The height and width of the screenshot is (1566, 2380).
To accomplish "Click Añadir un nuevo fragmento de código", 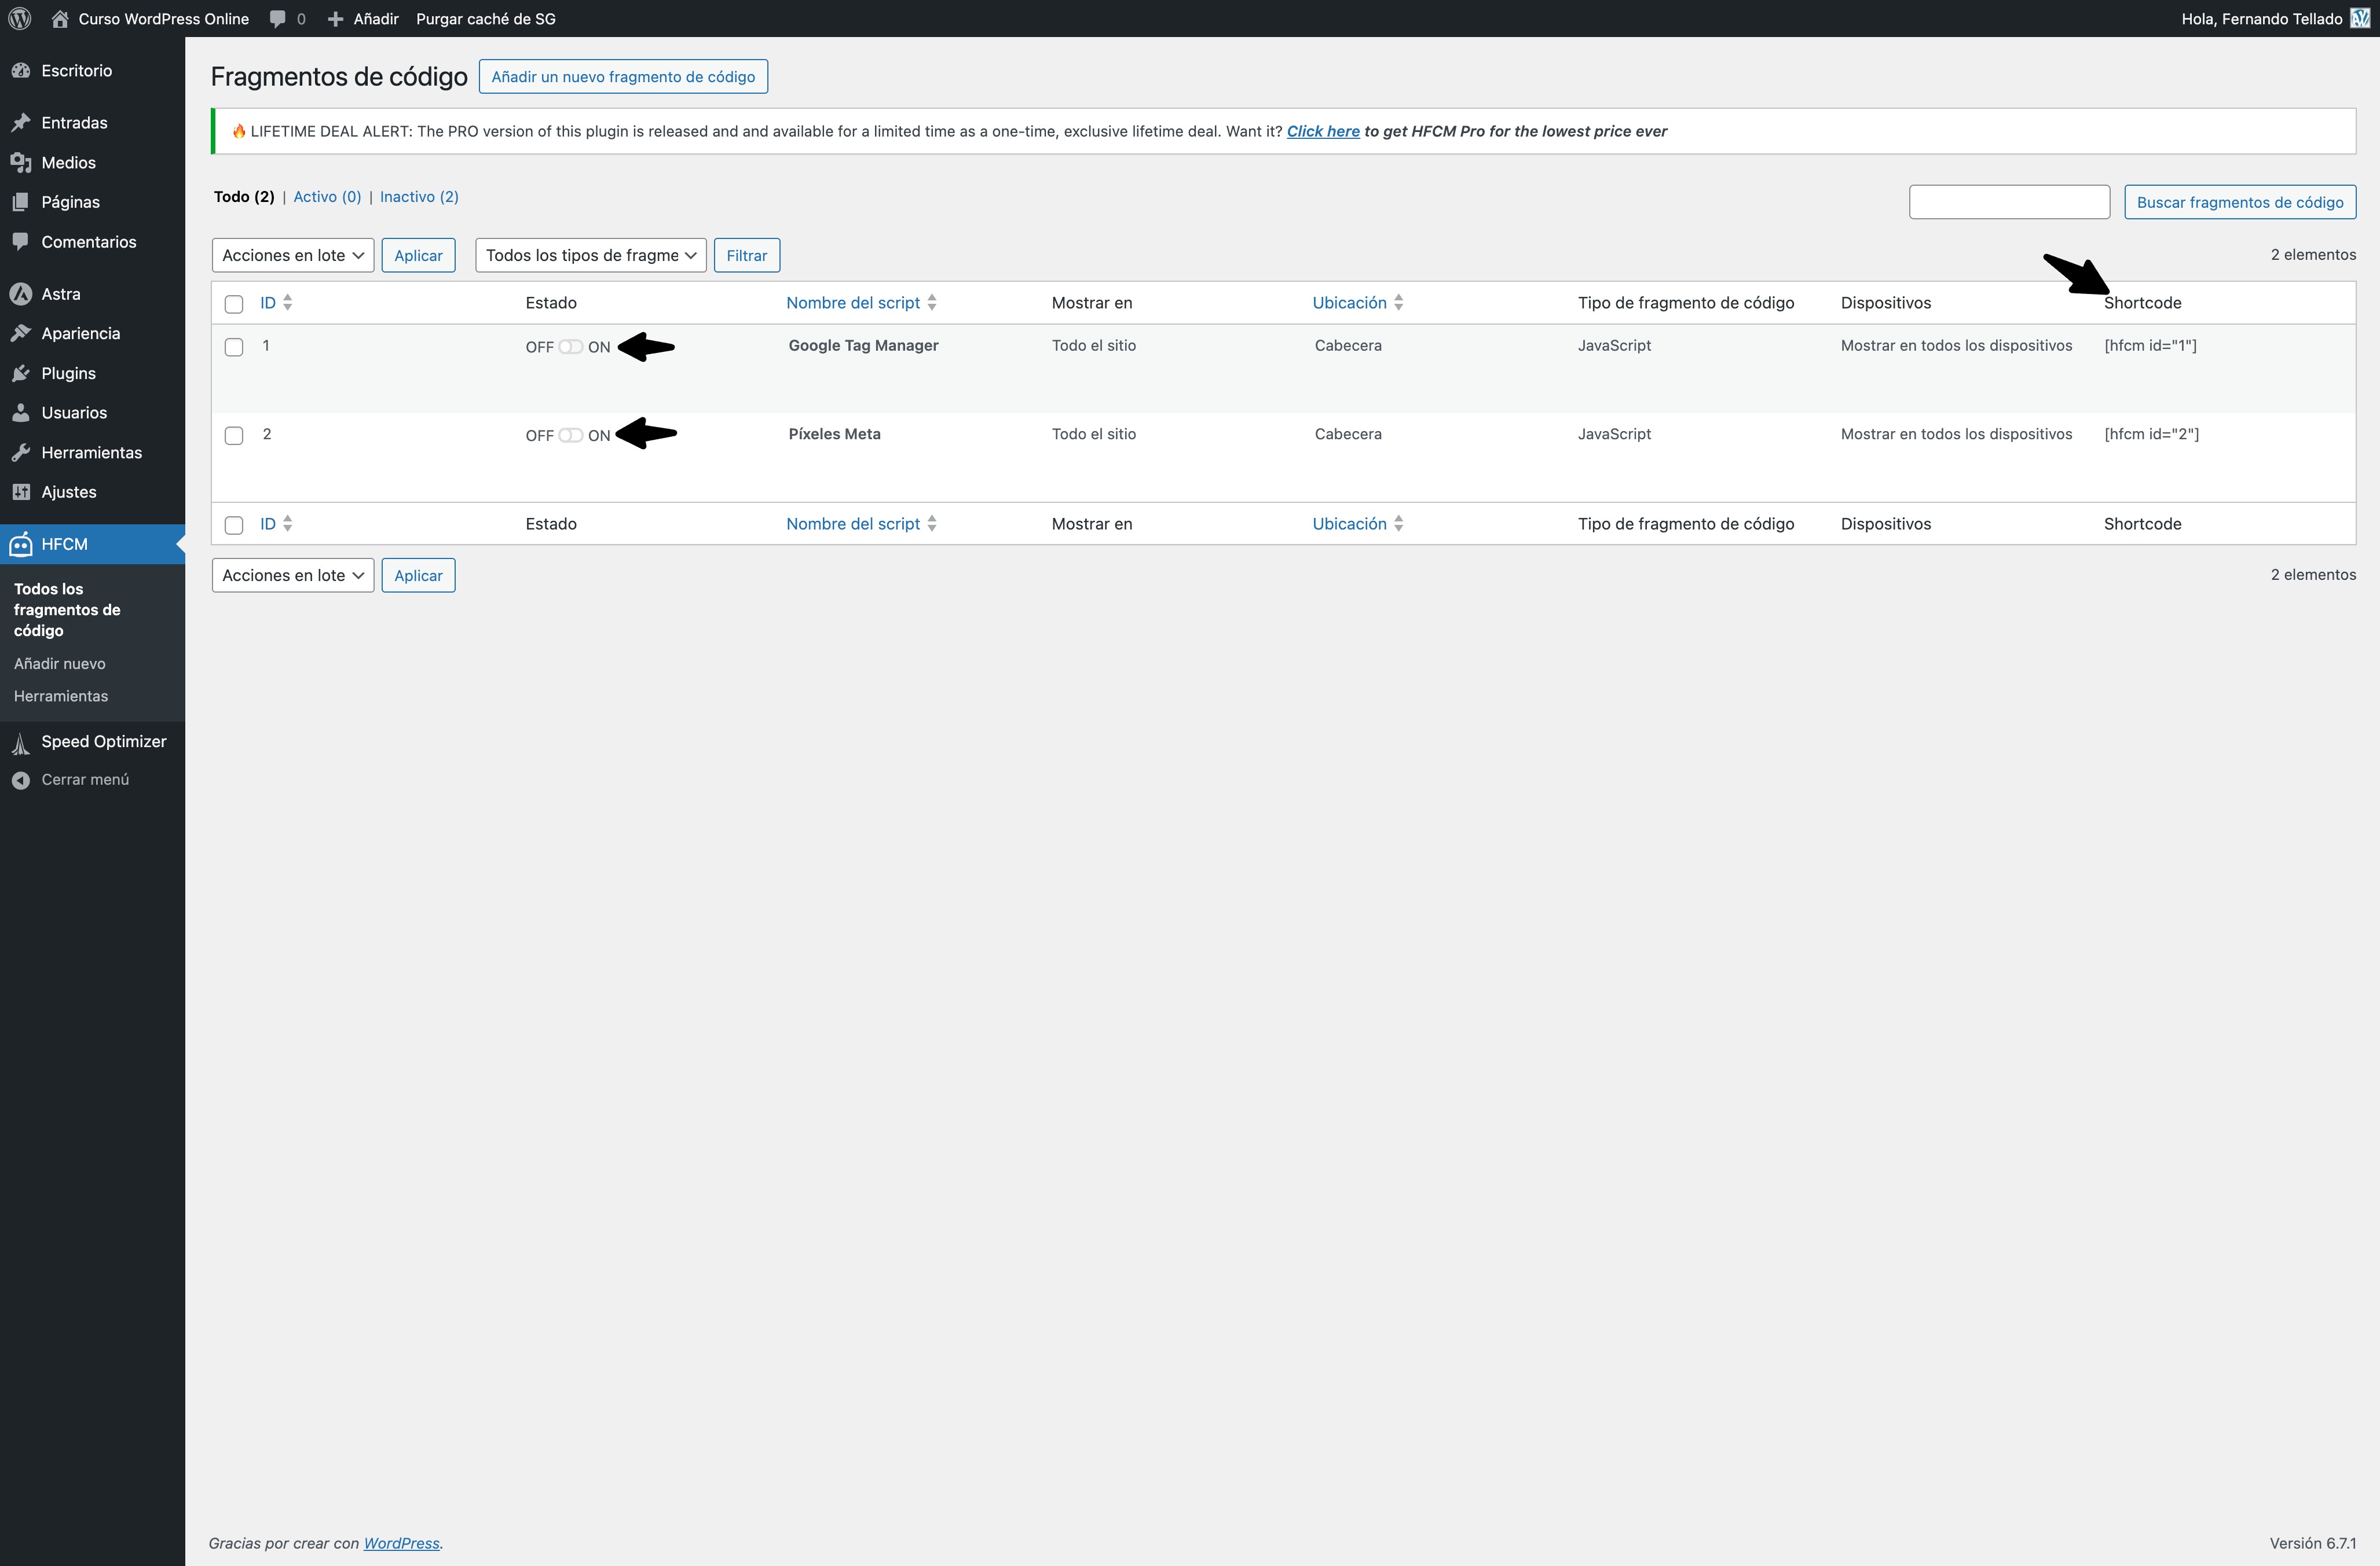I will click(623, 76).
